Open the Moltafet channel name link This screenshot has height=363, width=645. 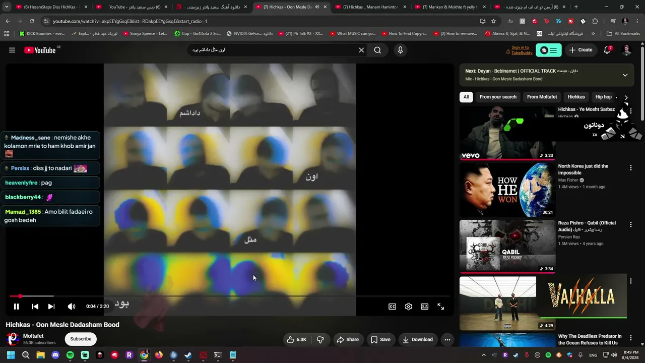pos(33,336)
